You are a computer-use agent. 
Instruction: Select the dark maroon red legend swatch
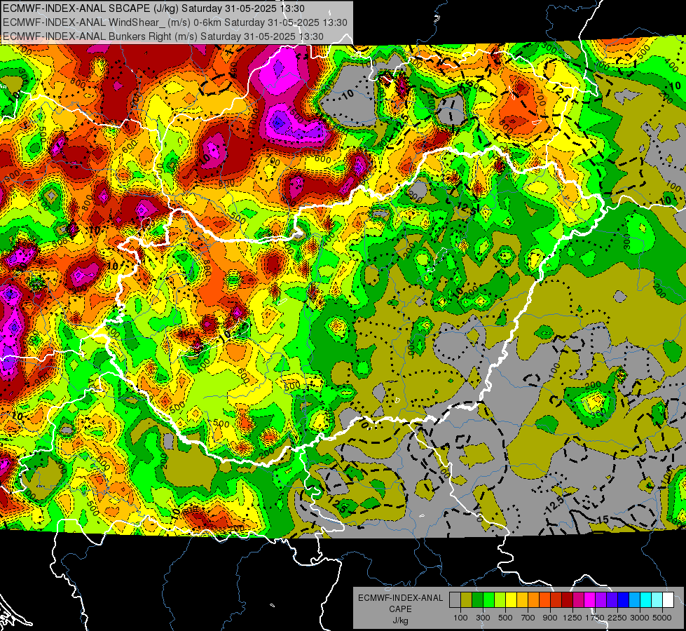[568, 600]
